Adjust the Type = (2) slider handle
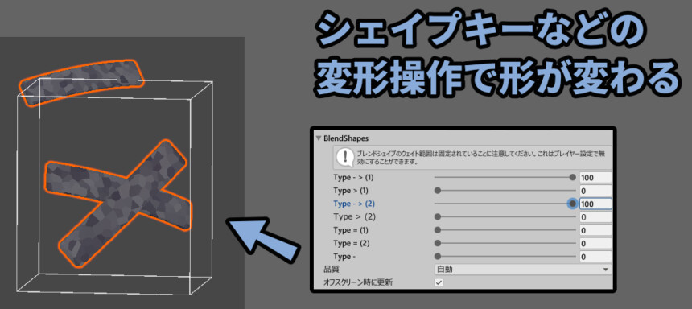The height and width of the screenshot is (309, 692). [438, 243]
